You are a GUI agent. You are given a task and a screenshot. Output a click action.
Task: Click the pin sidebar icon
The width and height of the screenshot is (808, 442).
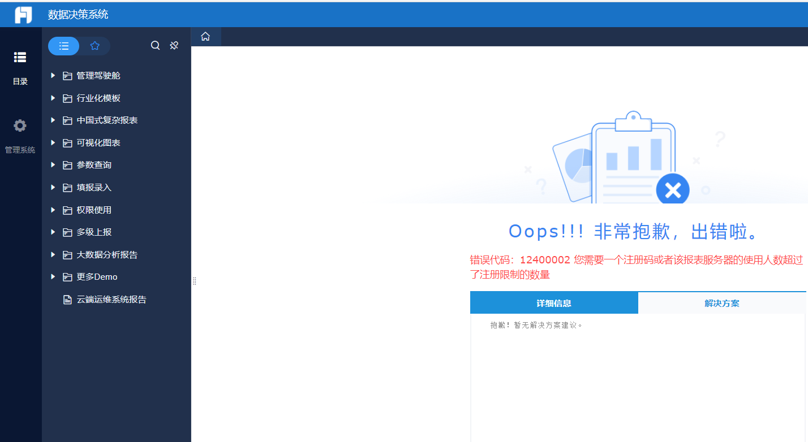[x=174, y=46]
